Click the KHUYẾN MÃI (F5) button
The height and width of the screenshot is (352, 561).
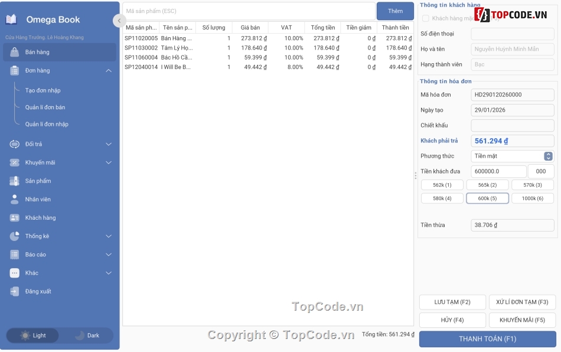pos(522,320)
